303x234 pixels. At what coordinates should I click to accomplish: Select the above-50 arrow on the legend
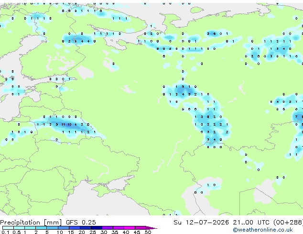point(151,228)
